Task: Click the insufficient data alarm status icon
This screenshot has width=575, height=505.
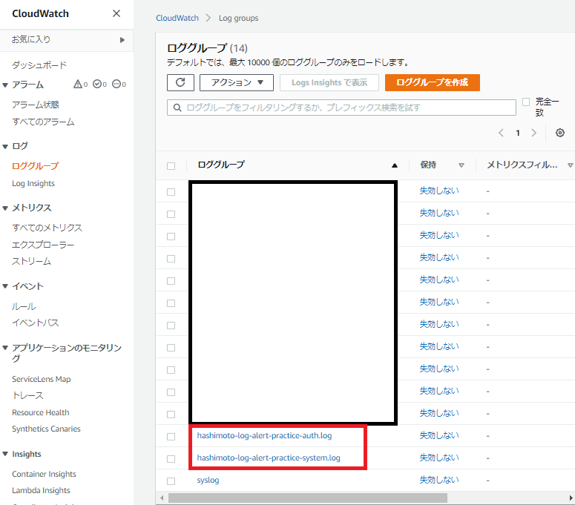Action: click(116, 85)
